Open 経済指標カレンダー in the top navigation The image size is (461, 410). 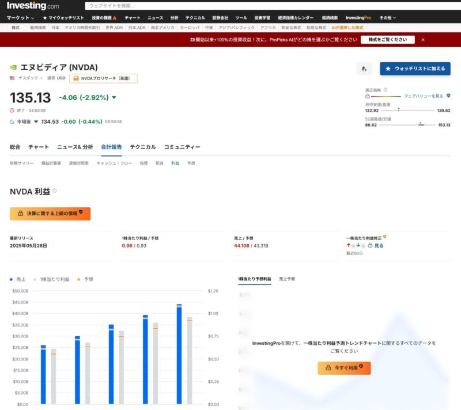296,18
